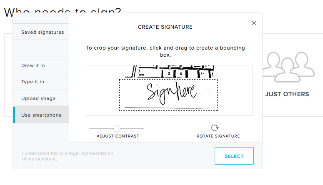The width and height of the screenshot is (323, 185).
Task: Choose the Use smartphone tab
Action: tap(41, 115)
